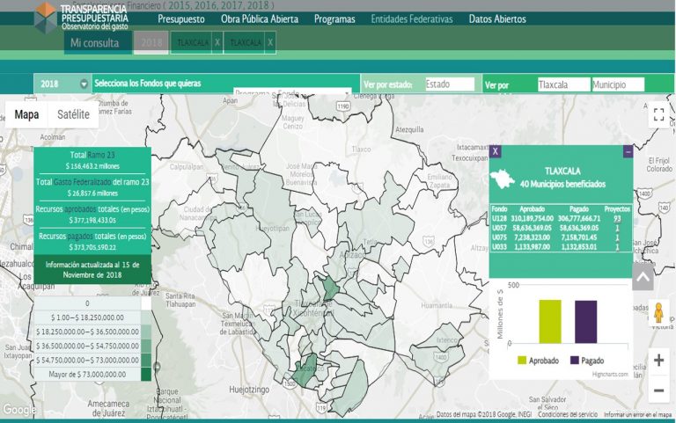
Task: Go to Entidades Federativas section
Action: [x=412, y=19]
